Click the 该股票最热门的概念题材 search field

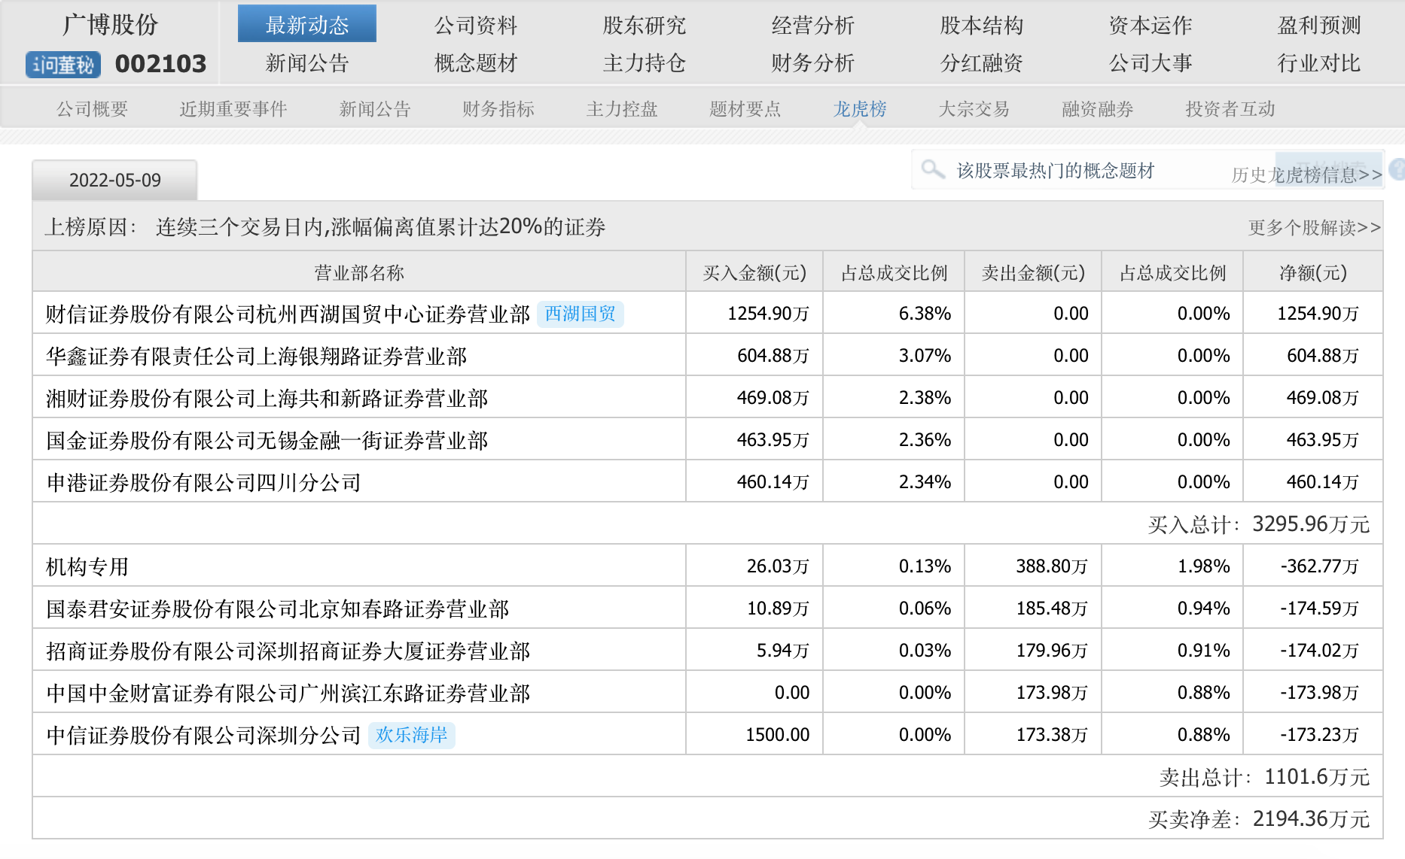(1054, 171)
